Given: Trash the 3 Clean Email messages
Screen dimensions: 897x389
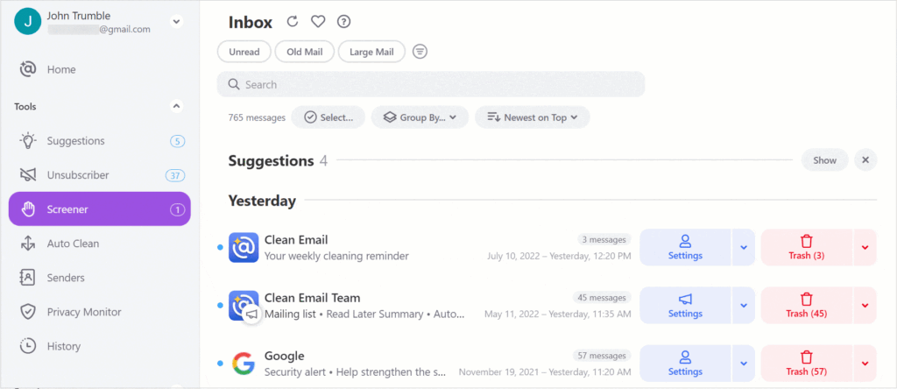Looking at the screenshot, I should [x=807, y=248].
